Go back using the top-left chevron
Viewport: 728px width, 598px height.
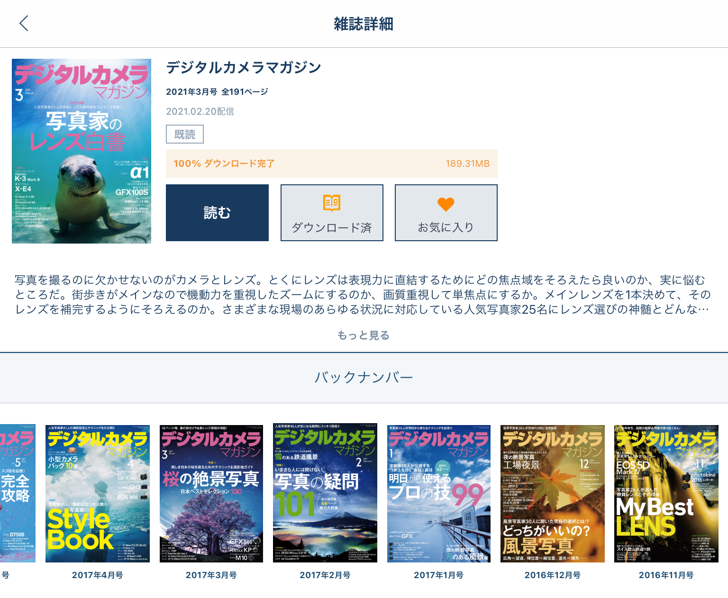24,23
